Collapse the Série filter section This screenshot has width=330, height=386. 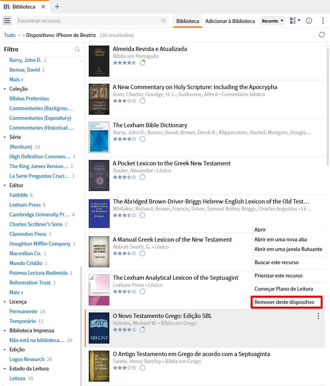(5, 137)
